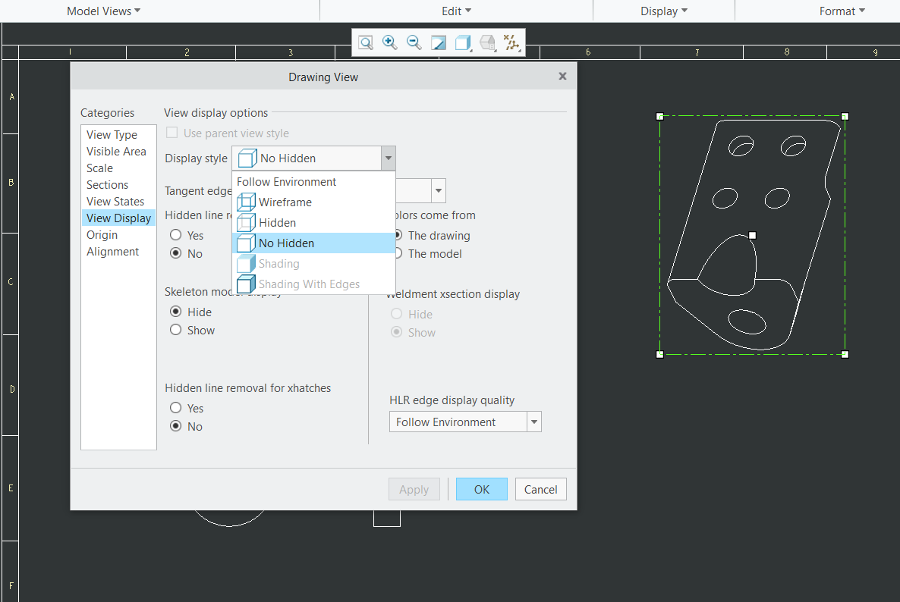
Task: Click the datum display filters icon
Action: click(511, 42)
